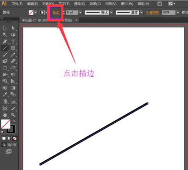The height and width of the screenshot is (170, 188).
Task: Set paint mode to Gradient
Action: click(x=9, y=138)
